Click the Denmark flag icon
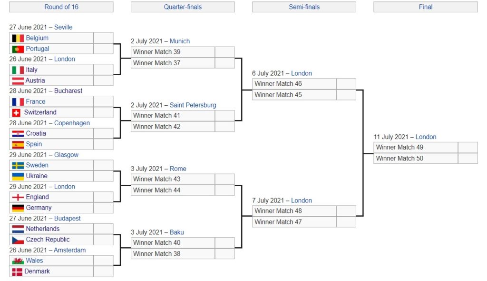The height and width of the screenshot is (281, 487). tap(17, 271)
